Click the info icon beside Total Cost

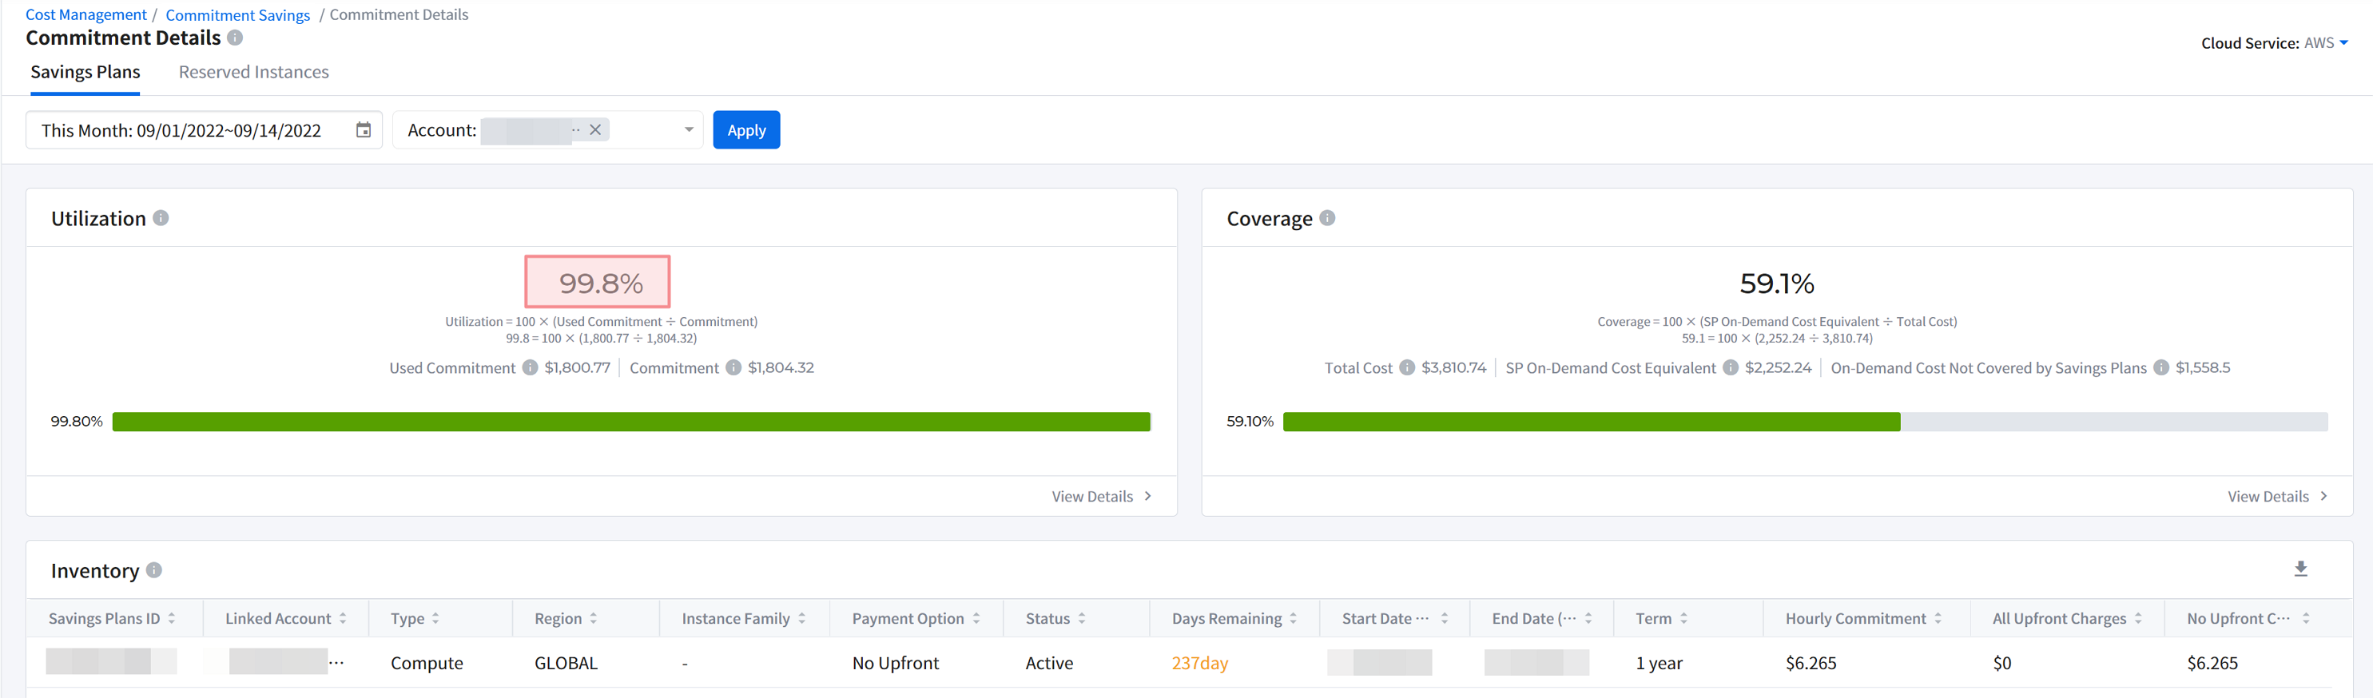(1407, 367)
